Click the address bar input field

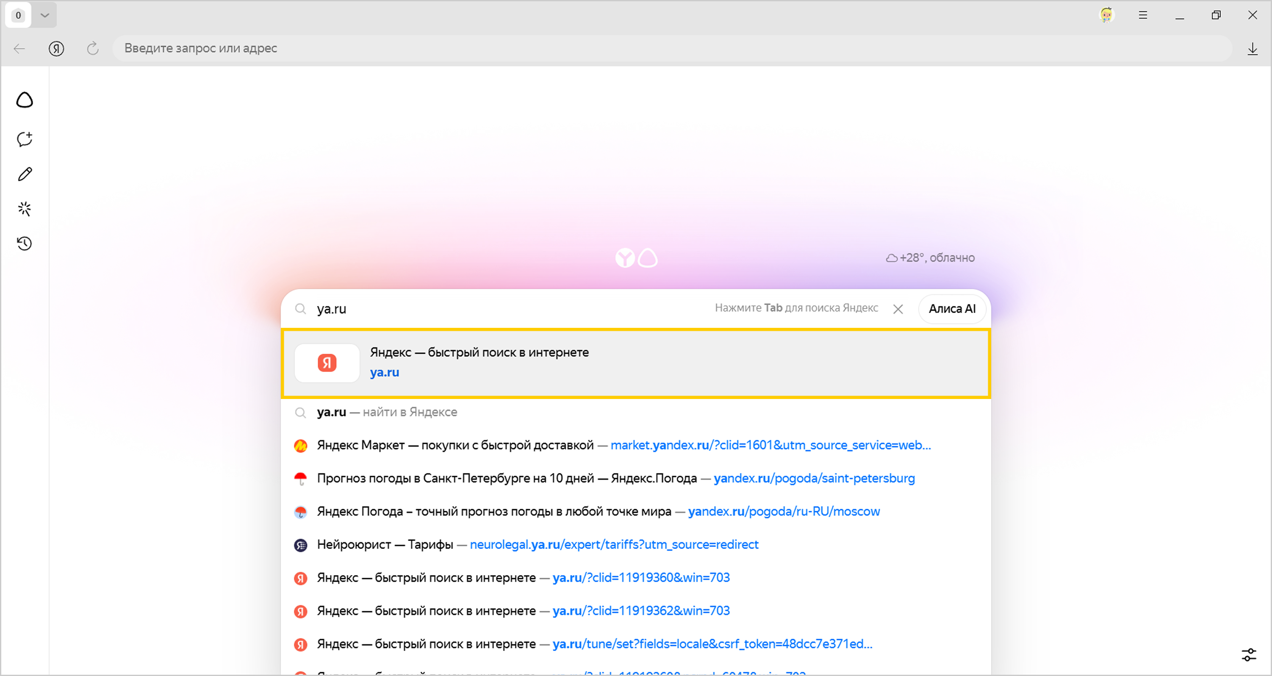[671, 48]
